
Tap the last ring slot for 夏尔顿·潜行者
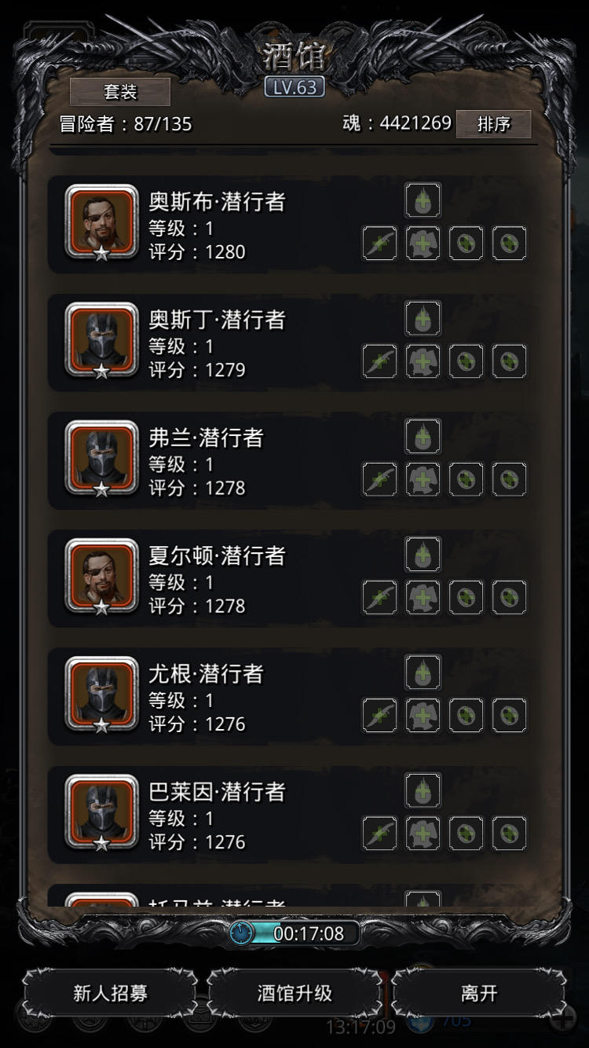(x=510, y=597)
